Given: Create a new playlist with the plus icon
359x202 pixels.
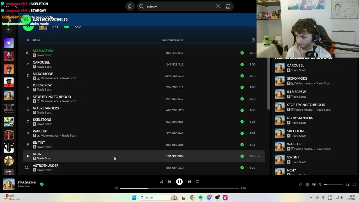Looking at the screenshot, I should click(9, 30).
